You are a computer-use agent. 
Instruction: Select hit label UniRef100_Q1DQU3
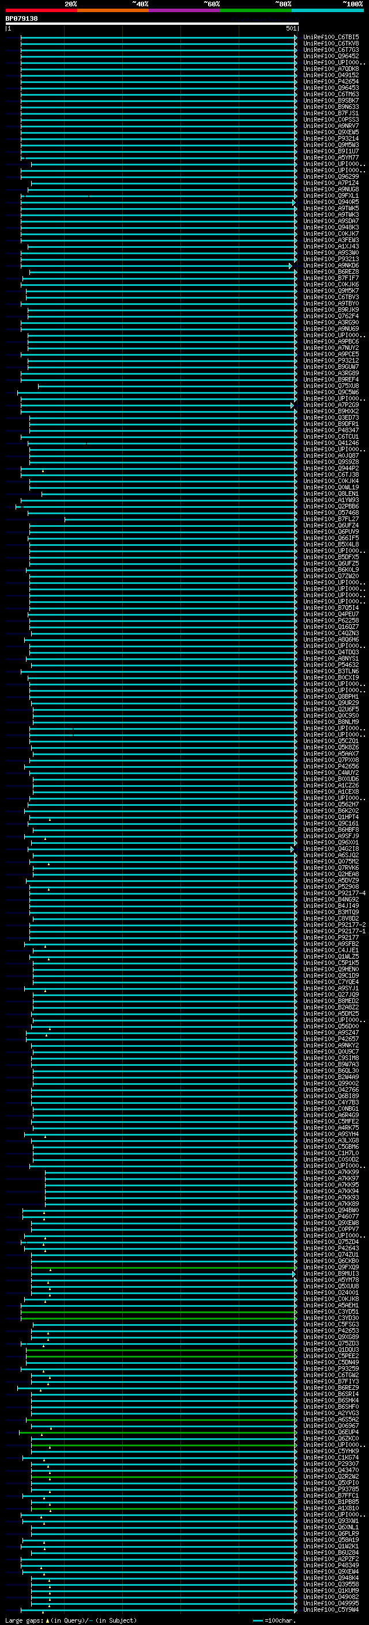point(330,1349)
